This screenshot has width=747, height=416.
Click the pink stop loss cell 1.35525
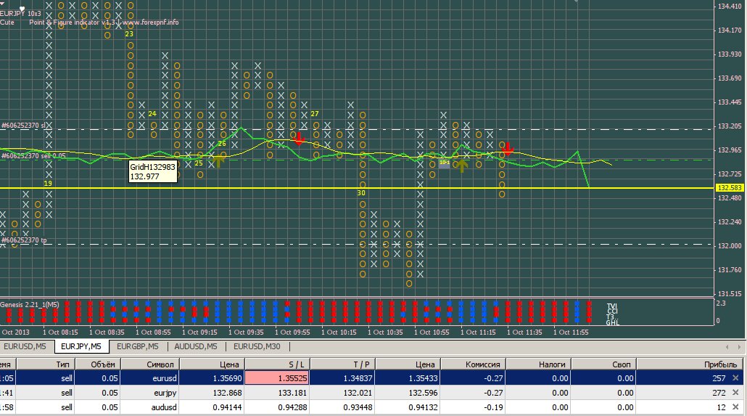click(277, 378)
